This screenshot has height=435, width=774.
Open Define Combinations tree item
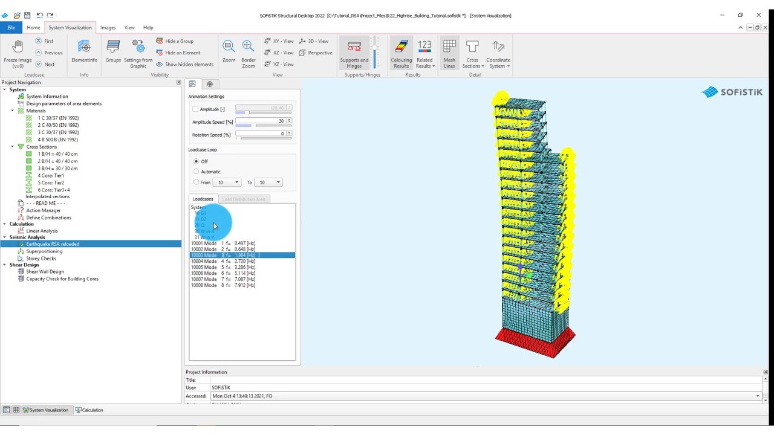[48, 217]
